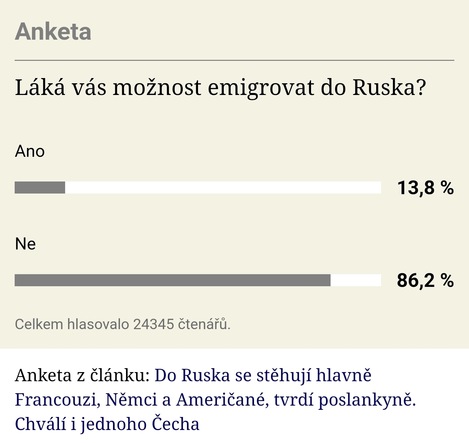
Task: Click the "Anketa z článku:" label
Action: coord(82,375)
